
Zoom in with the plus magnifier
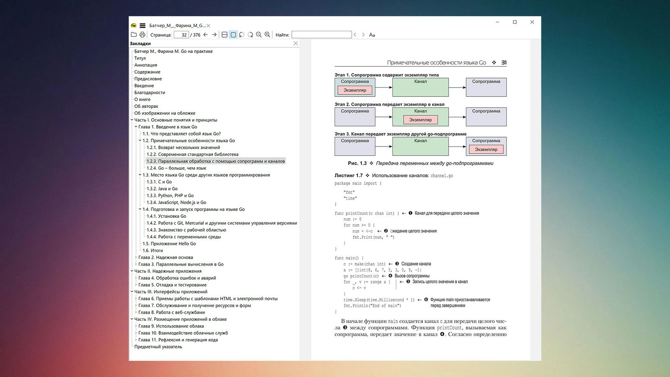pos(267,35)
